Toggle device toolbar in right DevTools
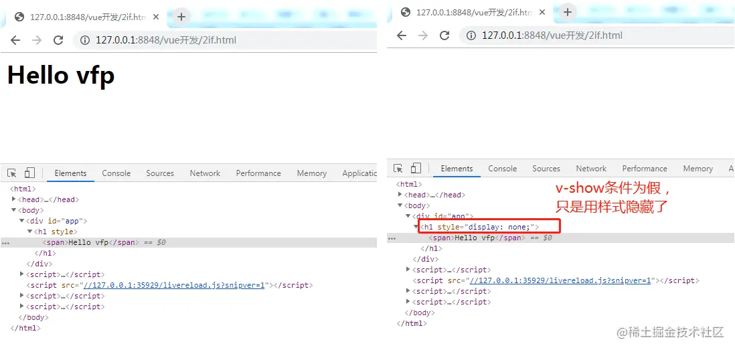 point(416,168)
